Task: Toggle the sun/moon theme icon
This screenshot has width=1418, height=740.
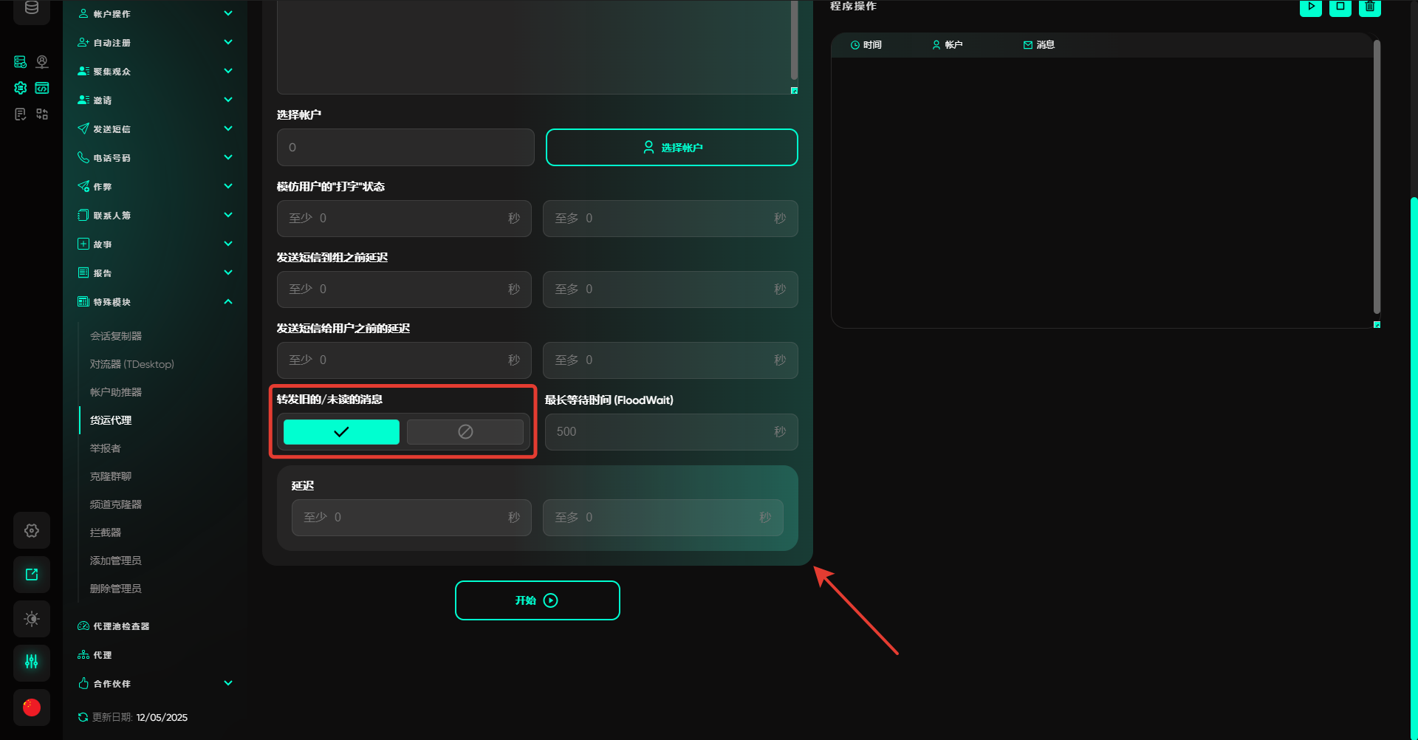Action: tap(32, 619)
